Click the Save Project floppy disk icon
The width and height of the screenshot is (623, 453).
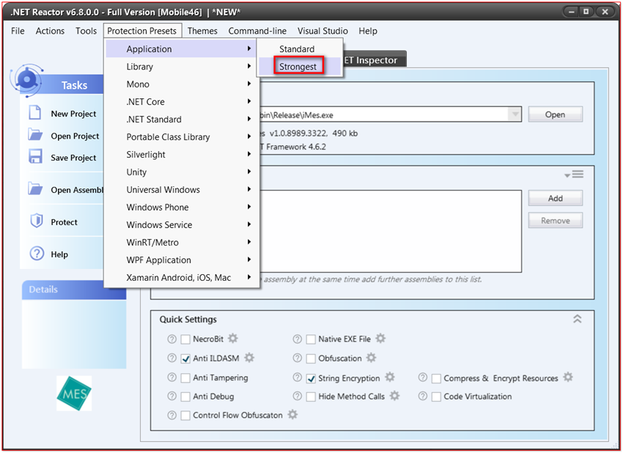35,156
